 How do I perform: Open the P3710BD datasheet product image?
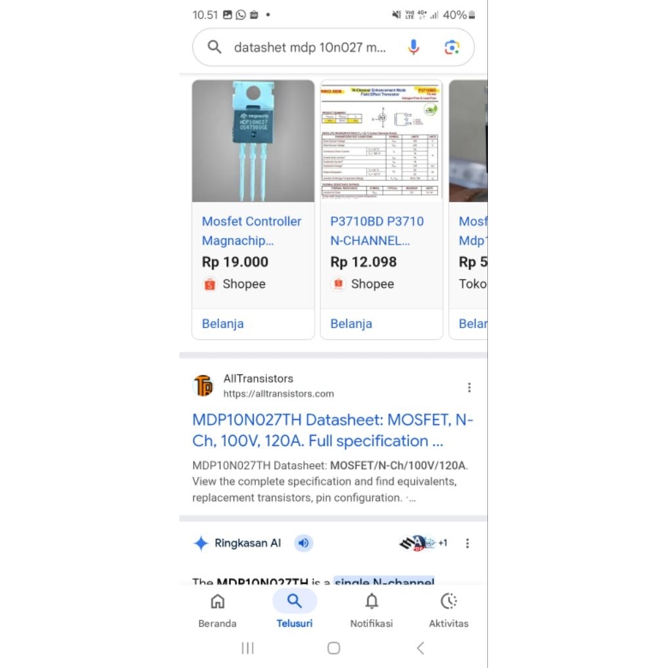pos(381,141)
